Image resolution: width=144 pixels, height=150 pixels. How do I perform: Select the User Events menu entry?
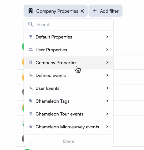[x=69, y=88]
